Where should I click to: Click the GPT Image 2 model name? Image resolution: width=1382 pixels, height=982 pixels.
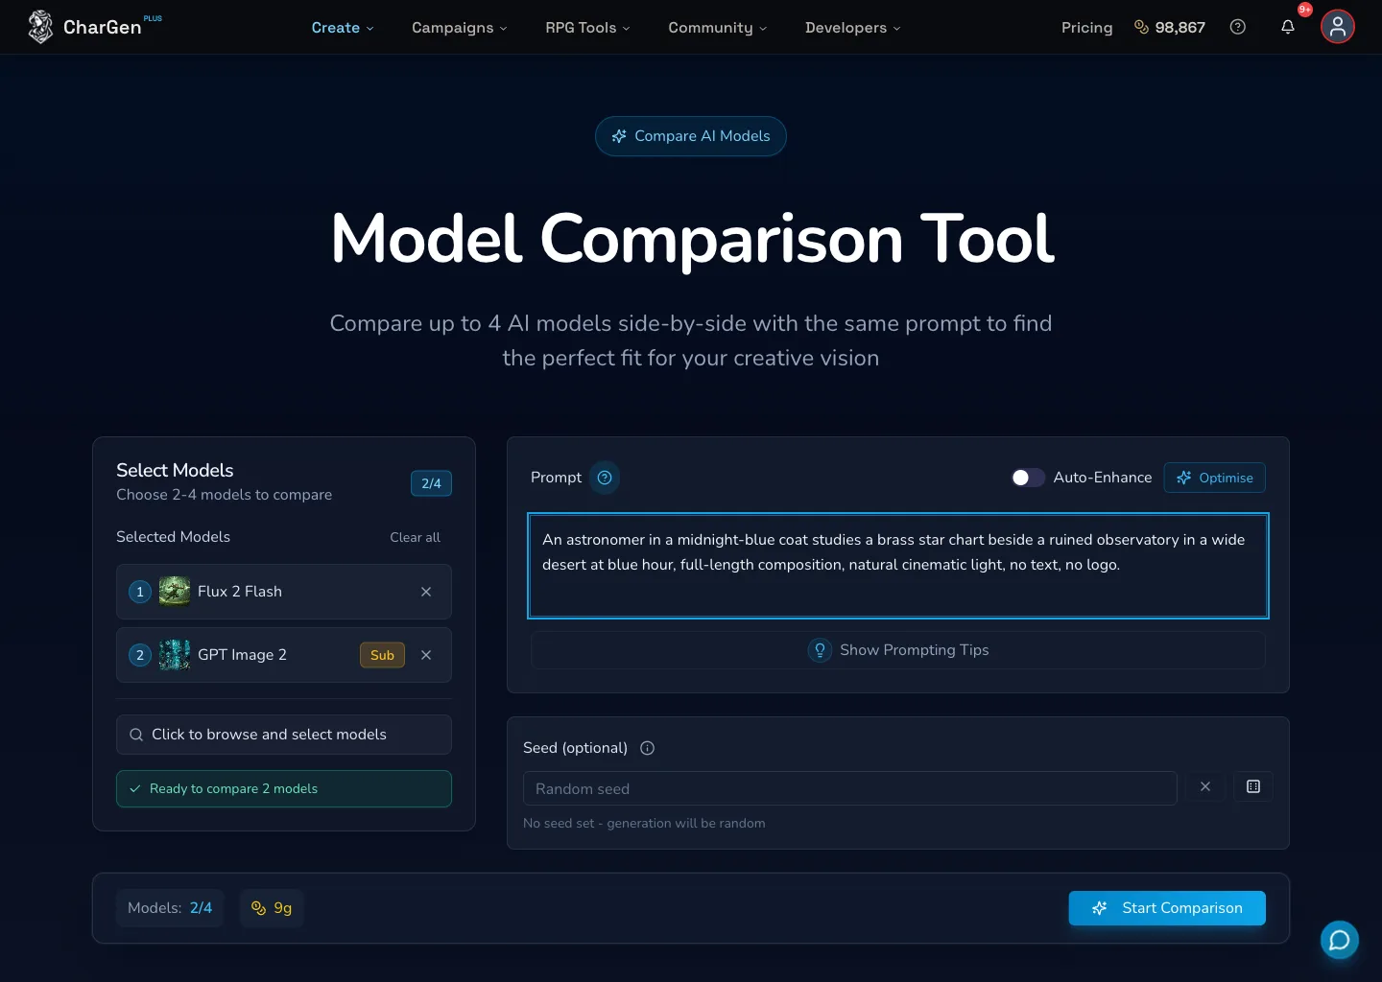(x=243, y=655)
